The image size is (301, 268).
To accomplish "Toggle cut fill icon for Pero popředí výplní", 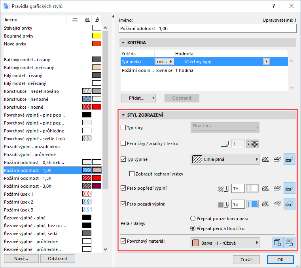I will click(289, 189).
